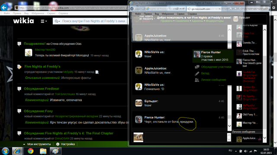277x155 pixels.
Task: Expand the search magnifier dropdown
Action: tap(57, 21)
